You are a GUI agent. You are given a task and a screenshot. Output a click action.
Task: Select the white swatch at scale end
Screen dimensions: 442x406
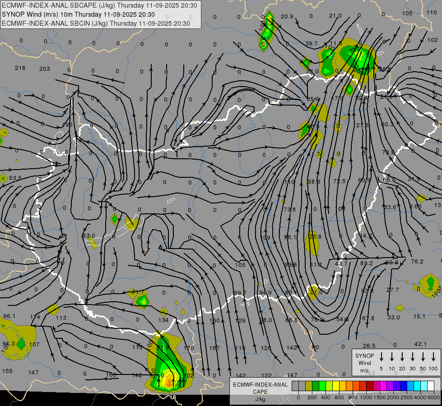[431, 386]
